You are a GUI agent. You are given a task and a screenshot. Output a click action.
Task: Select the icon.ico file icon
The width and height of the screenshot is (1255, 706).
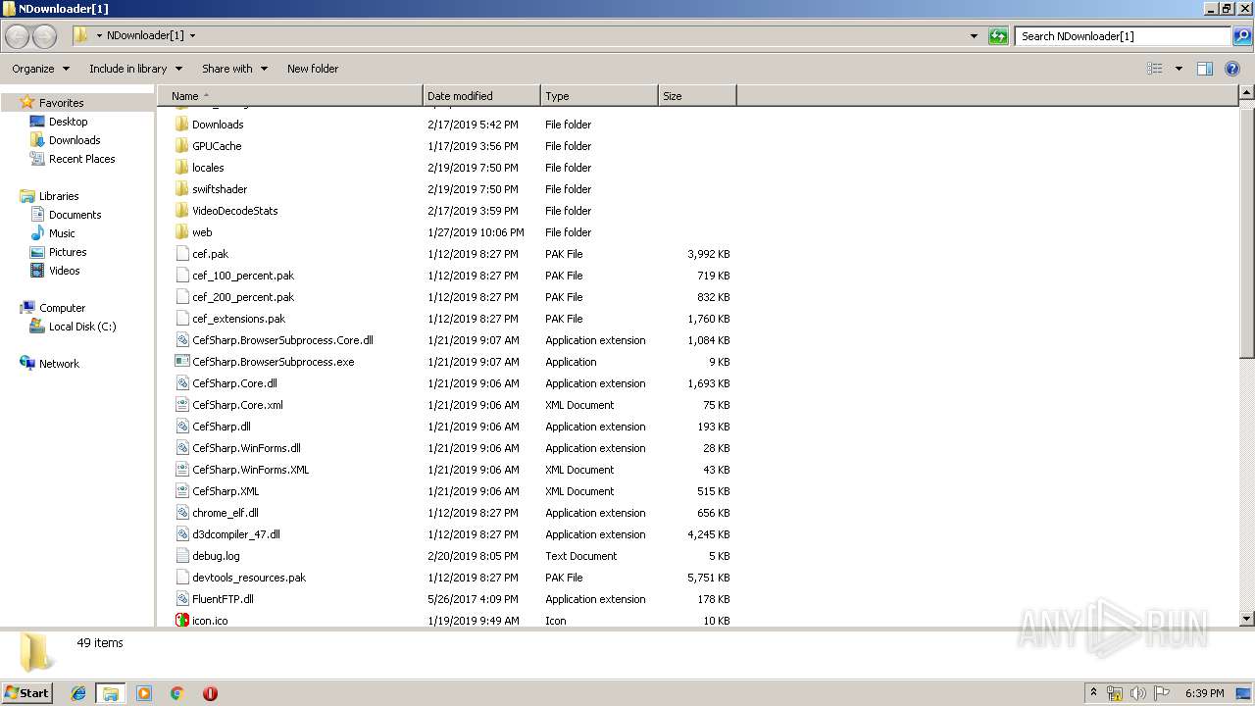[x=182, y=621]
